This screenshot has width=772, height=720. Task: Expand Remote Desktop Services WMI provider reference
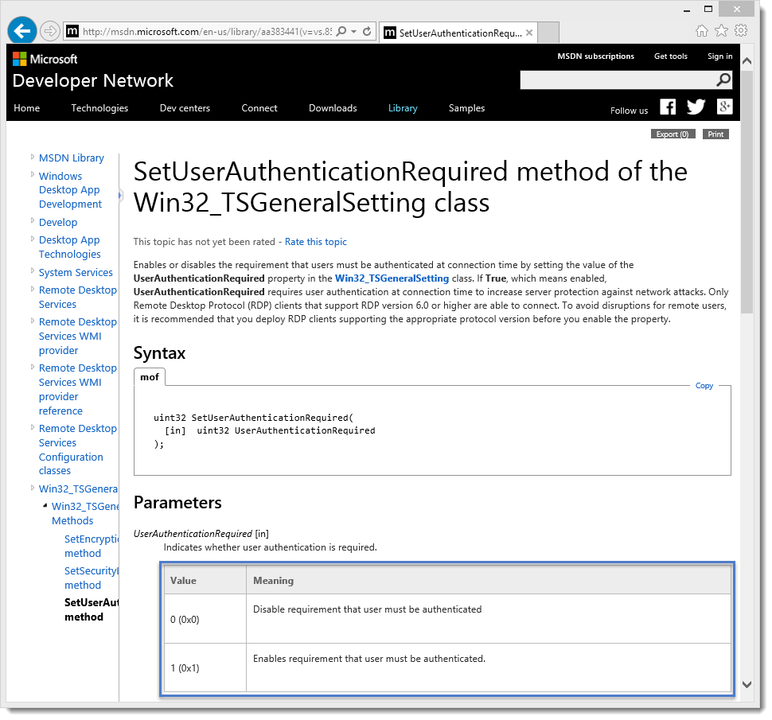[x=33, y=367]
